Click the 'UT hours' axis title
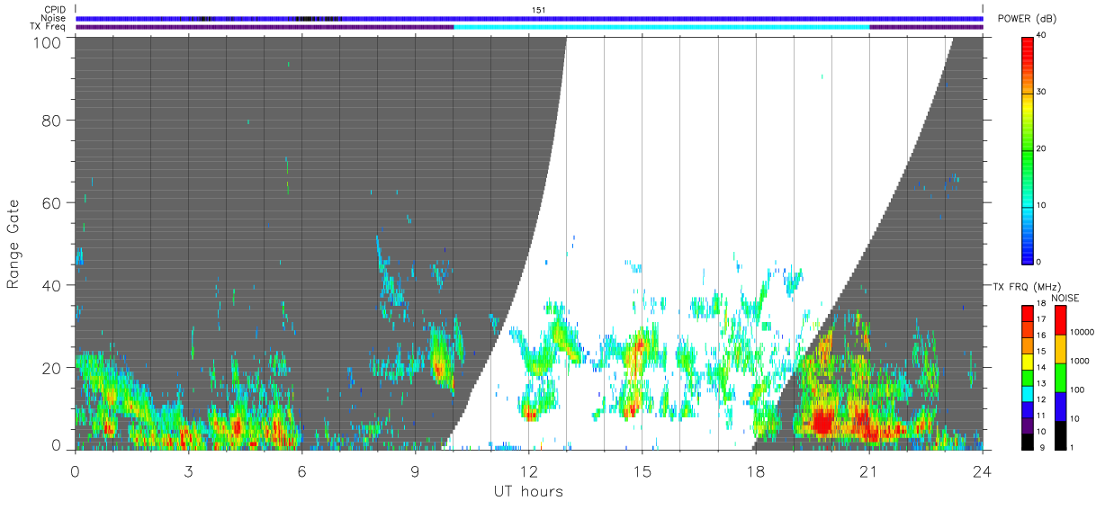This screenshot has height=510, width=1105. tap(528, 491)
